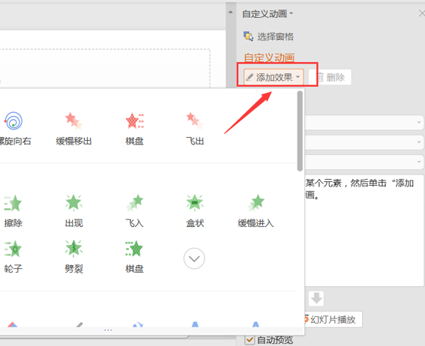The width and height of the screenshot is (425, 346).
Task: Pick the red 棋盘 exit effect
Action: coord(134,129)
